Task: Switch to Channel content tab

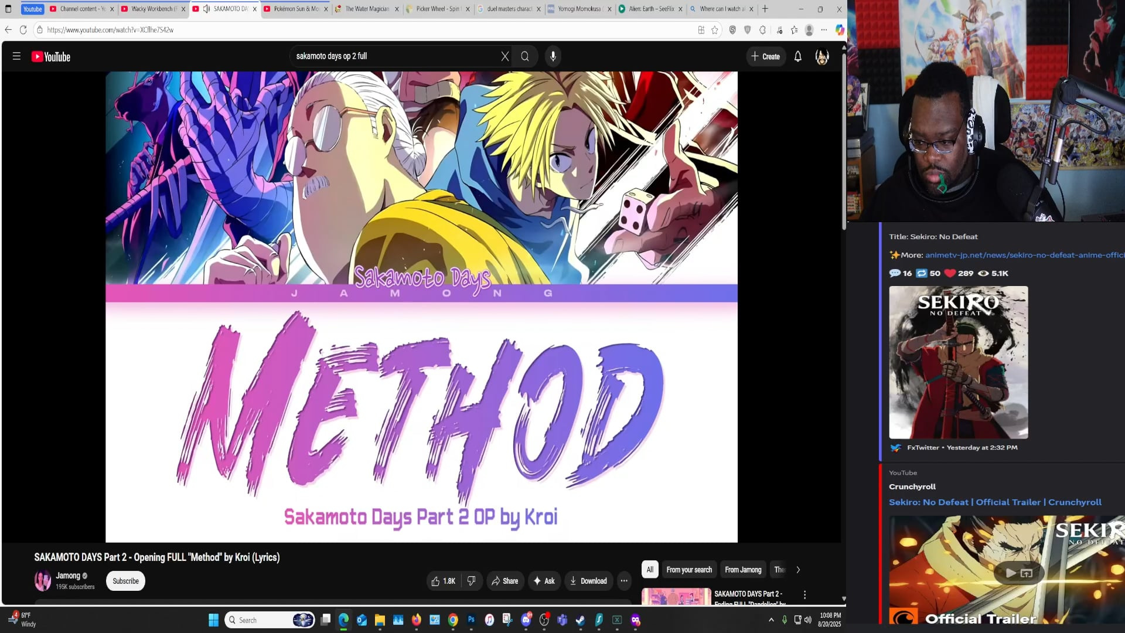Action: (82, 9)
